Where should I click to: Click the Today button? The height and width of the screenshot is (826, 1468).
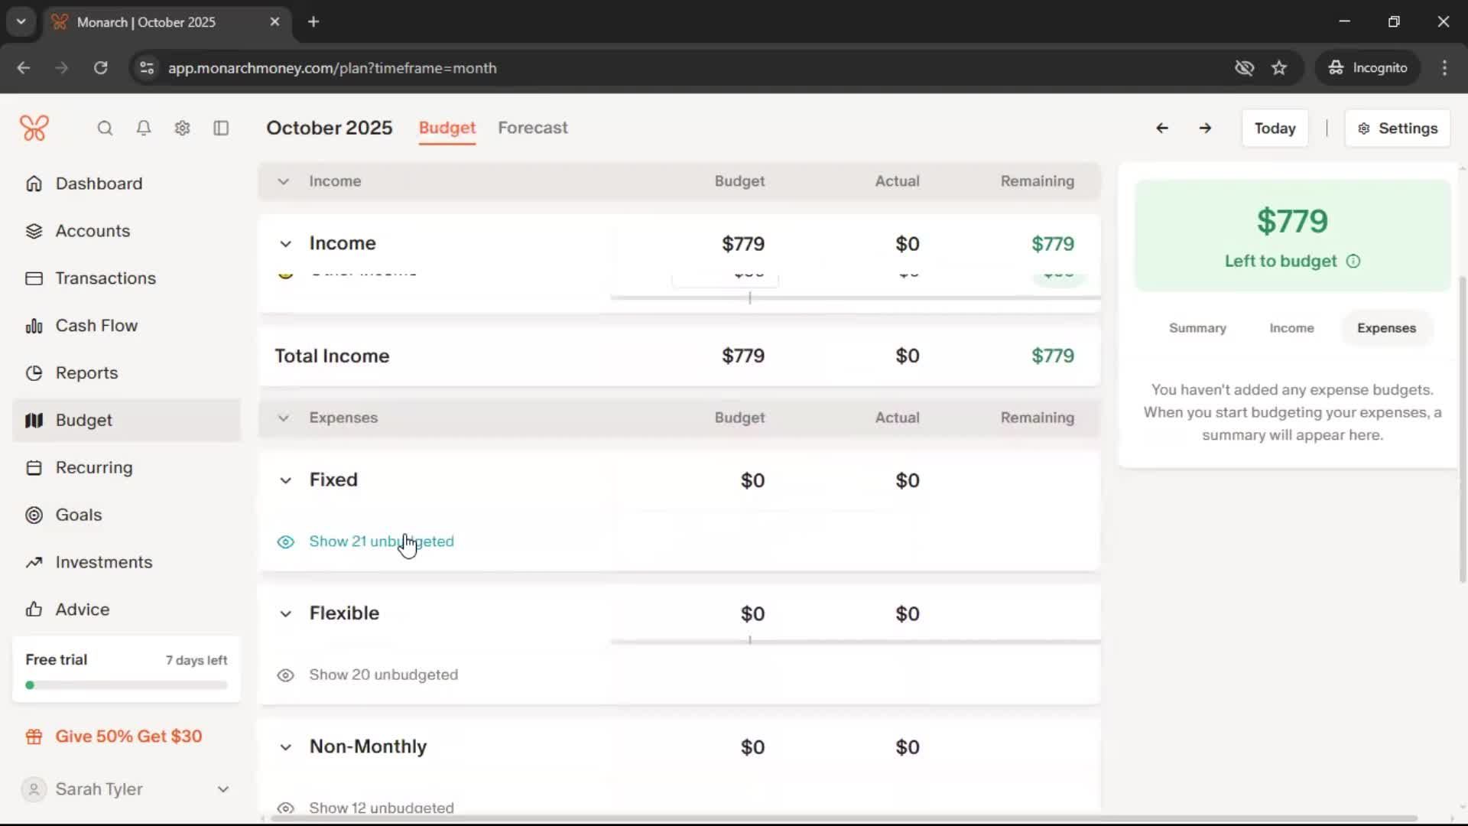(x=1275, y=128)
